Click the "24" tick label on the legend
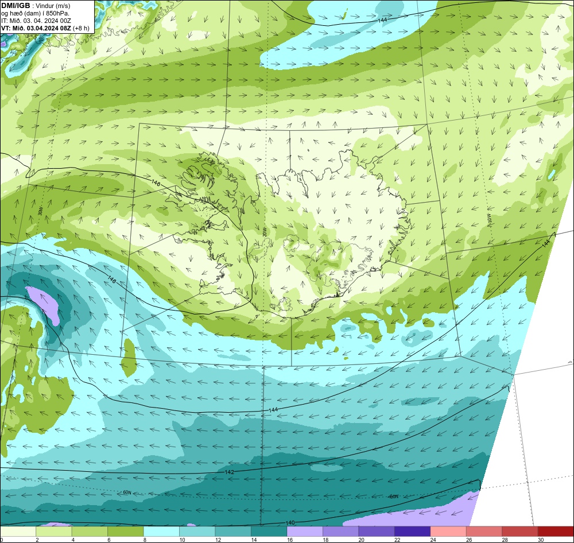The height and width of the screenshot is (543, 574). pyautogui.click(x=433, y=540)
